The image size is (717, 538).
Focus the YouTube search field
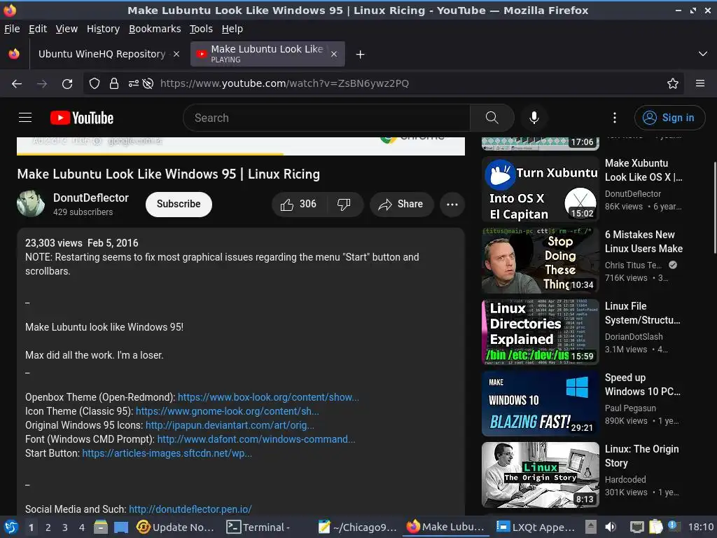[326, 118]
